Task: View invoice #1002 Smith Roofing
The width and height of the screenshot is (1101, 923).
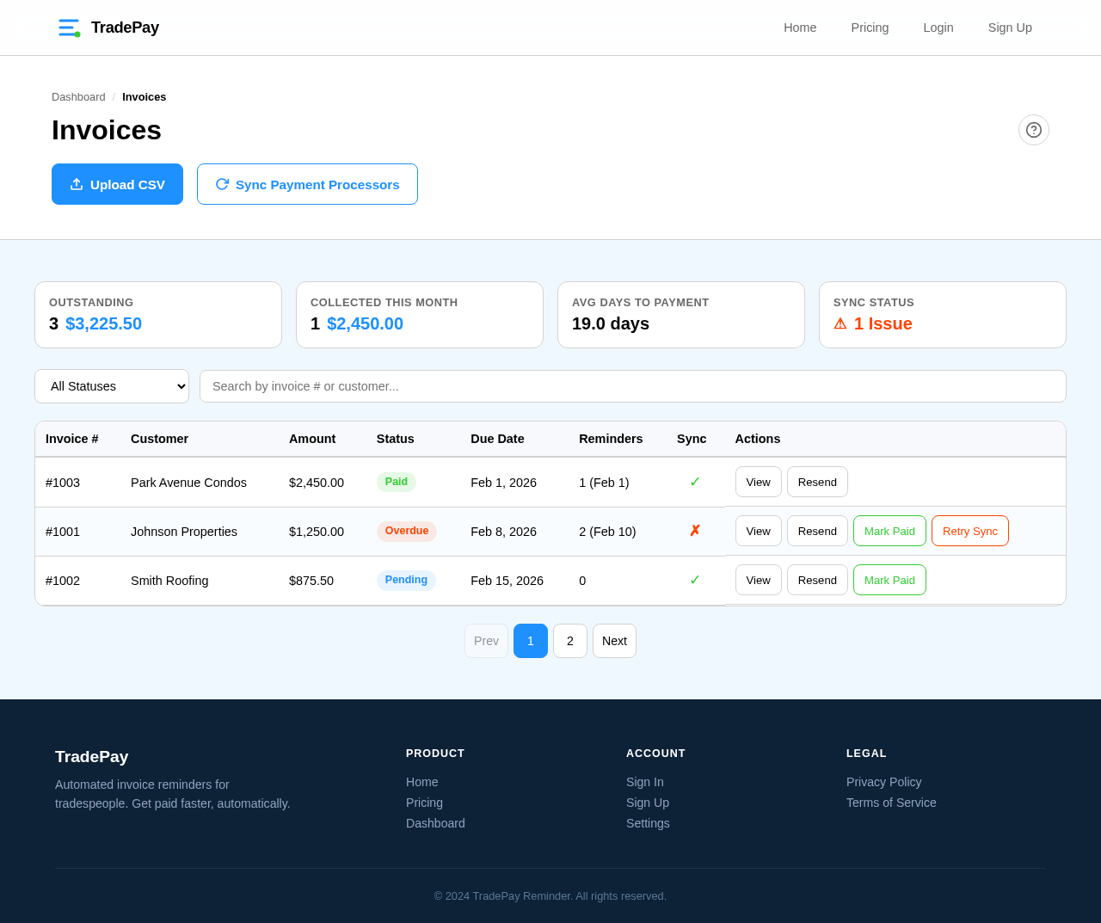Action: click(759, 580)
